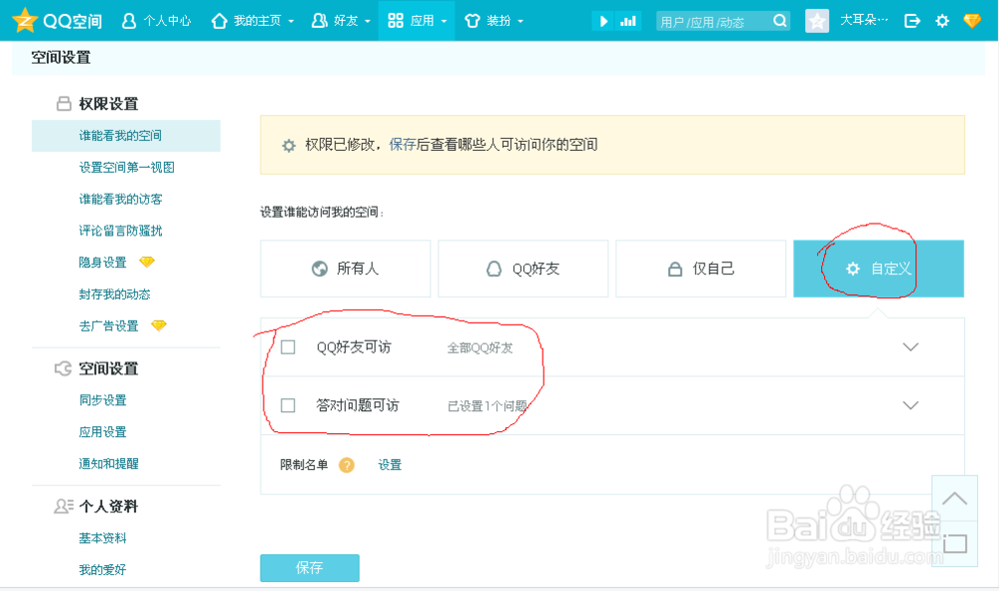Expand the 答对问题可访 row chevron

[x=911, y=405]
